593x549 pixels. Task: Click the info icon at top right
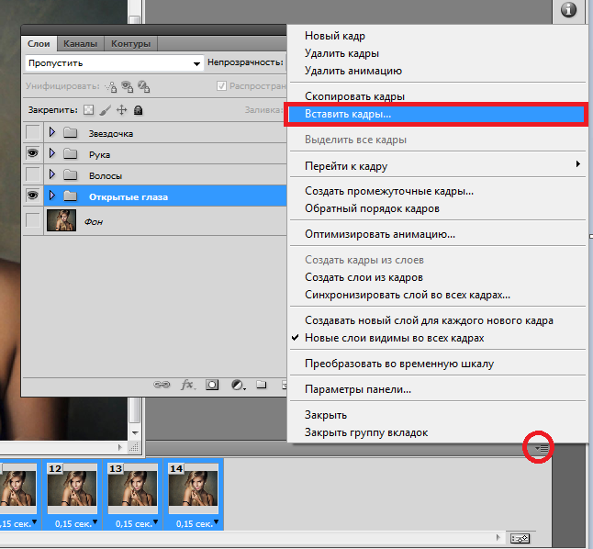click(x=568, y=10)
